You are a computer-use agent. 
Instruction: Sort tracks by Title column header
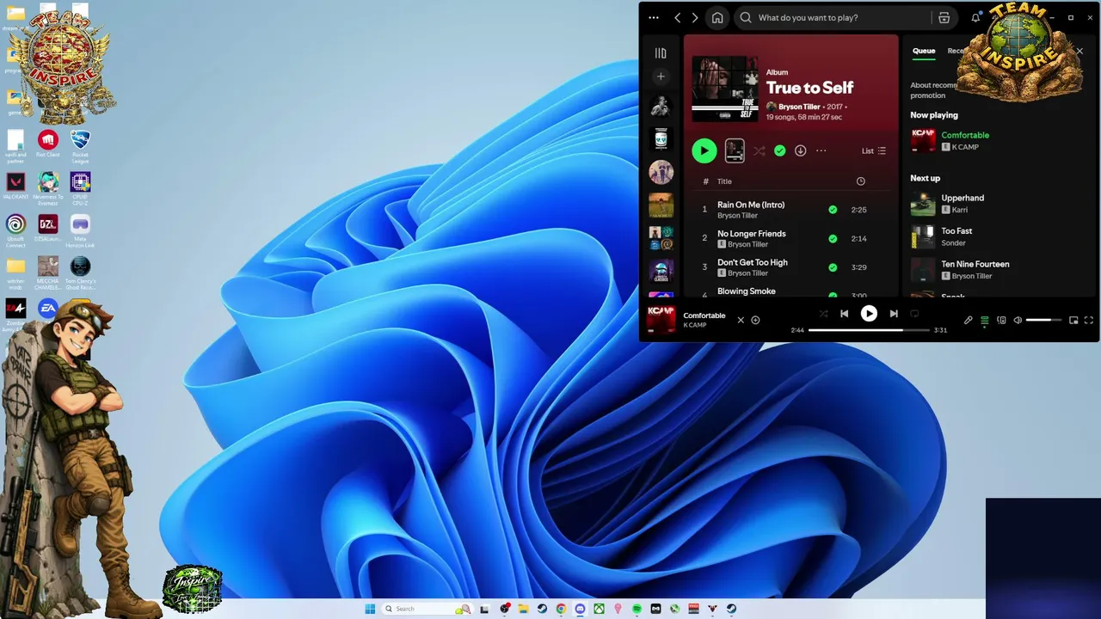[724, 181]
